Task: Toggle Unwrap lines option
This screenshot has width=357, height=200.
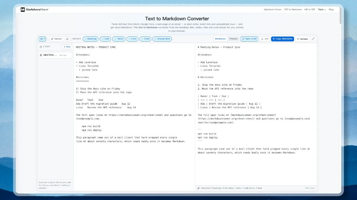Action: pyautogui.click(x=162, y=39)
